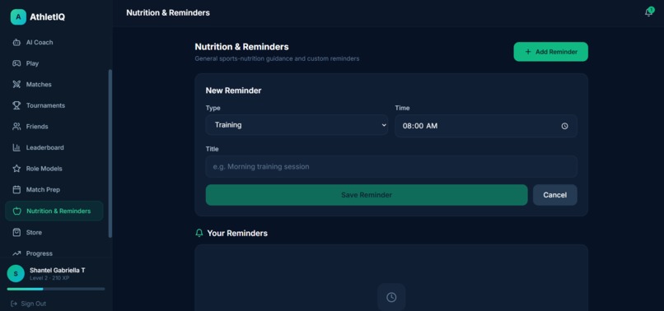Click the Title field label

pos(213,149)
